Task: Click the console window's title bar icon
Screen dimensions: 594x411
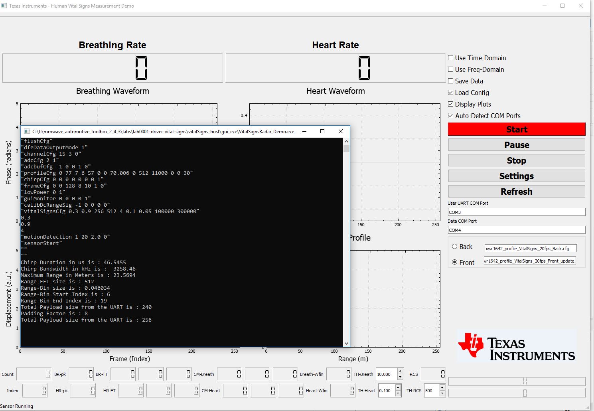Action: [27, 131]
